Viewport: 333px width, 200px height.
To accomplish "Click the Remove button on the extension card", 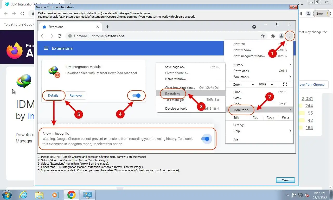I will (75, 96).
